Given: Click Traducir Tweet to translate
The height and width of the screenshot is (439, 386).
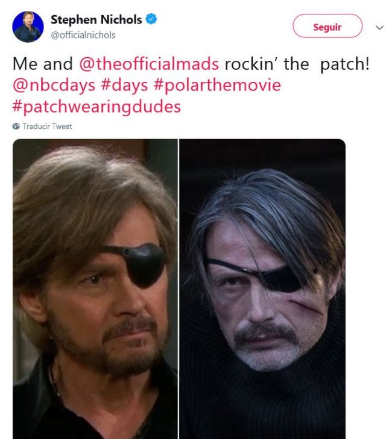Looking at the screenshot, I should [48, 126].
